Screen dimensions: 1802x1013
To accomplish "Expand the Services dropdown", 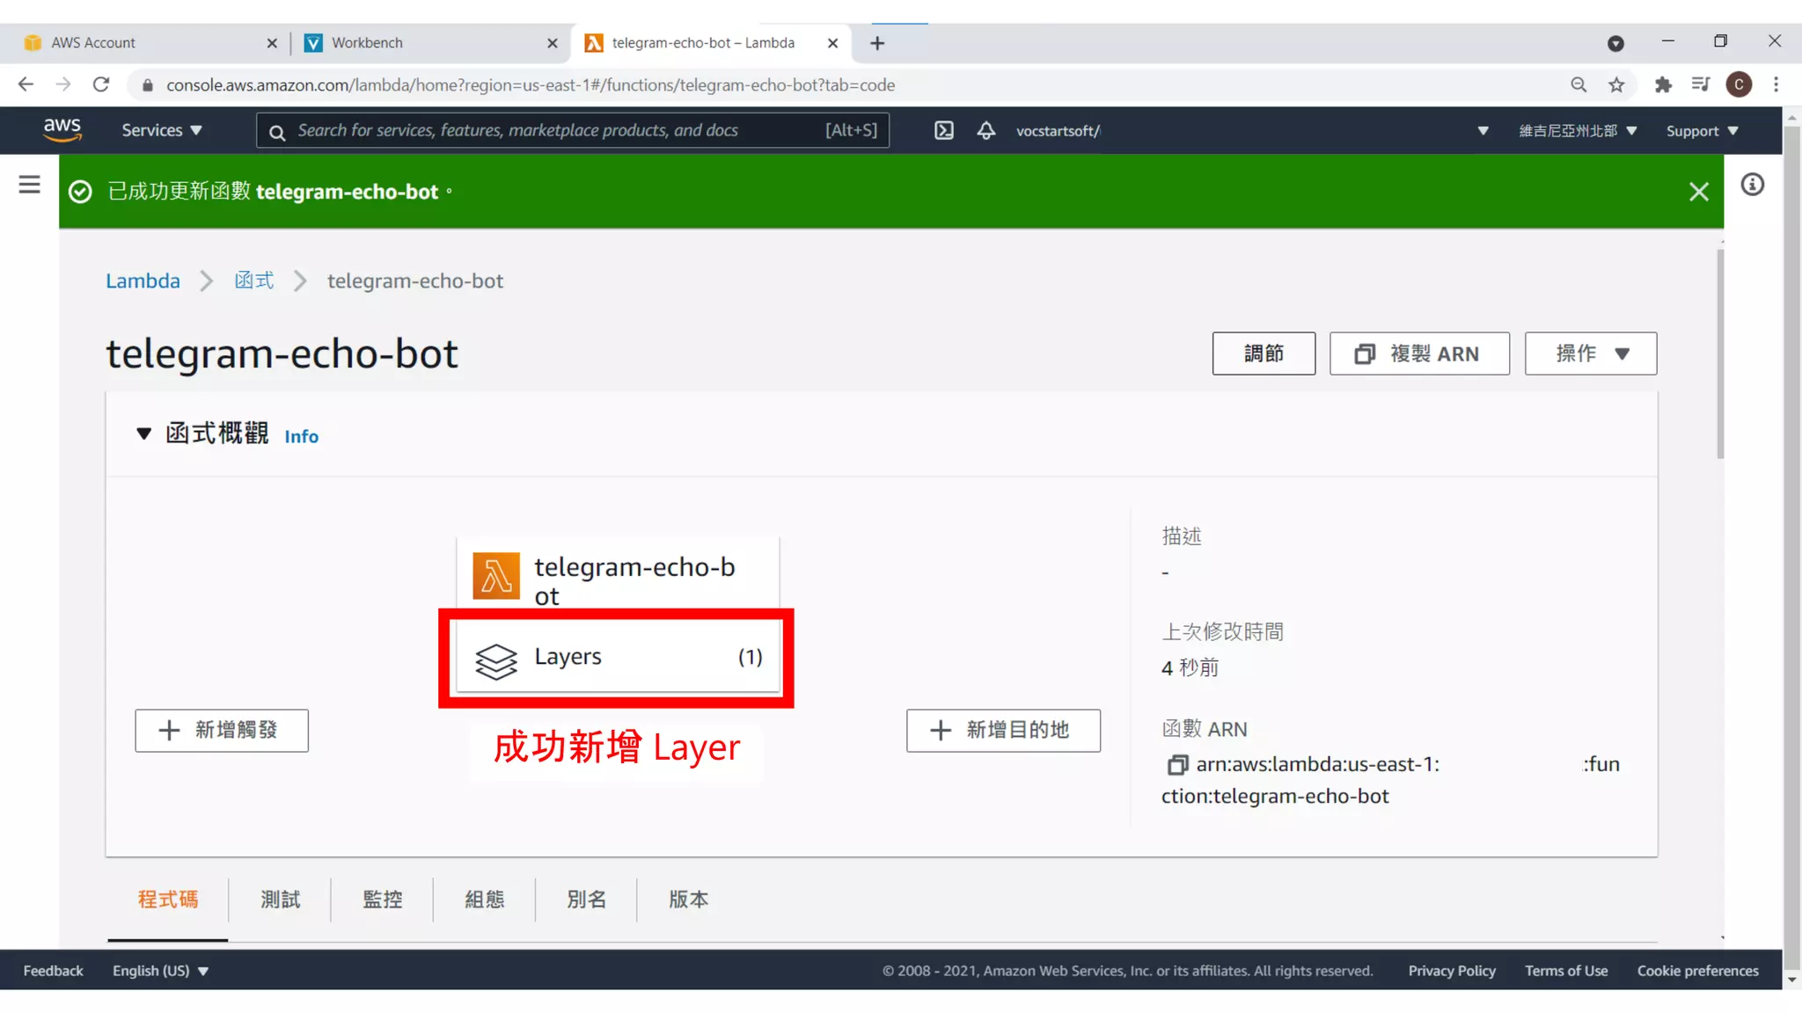I will 162,130.
